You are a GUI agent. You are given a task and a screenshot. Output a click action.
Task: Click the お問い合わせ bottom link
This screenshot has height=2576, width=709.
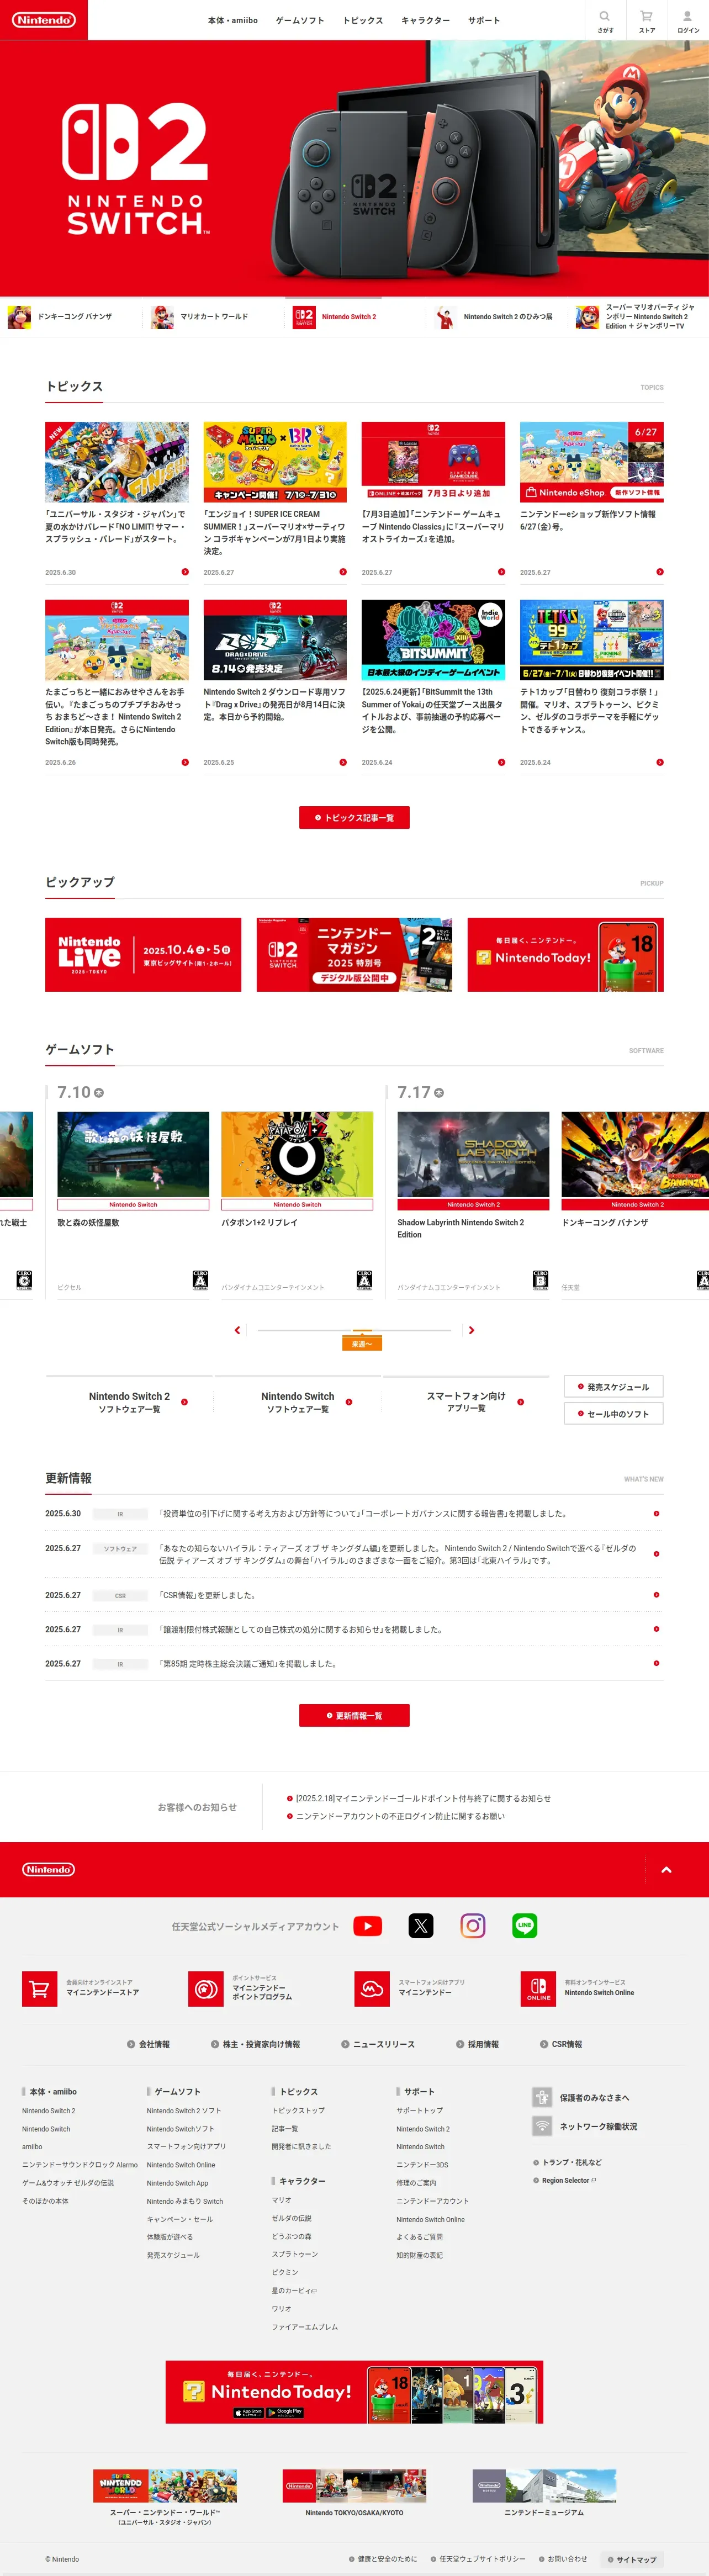(563, 2559)
